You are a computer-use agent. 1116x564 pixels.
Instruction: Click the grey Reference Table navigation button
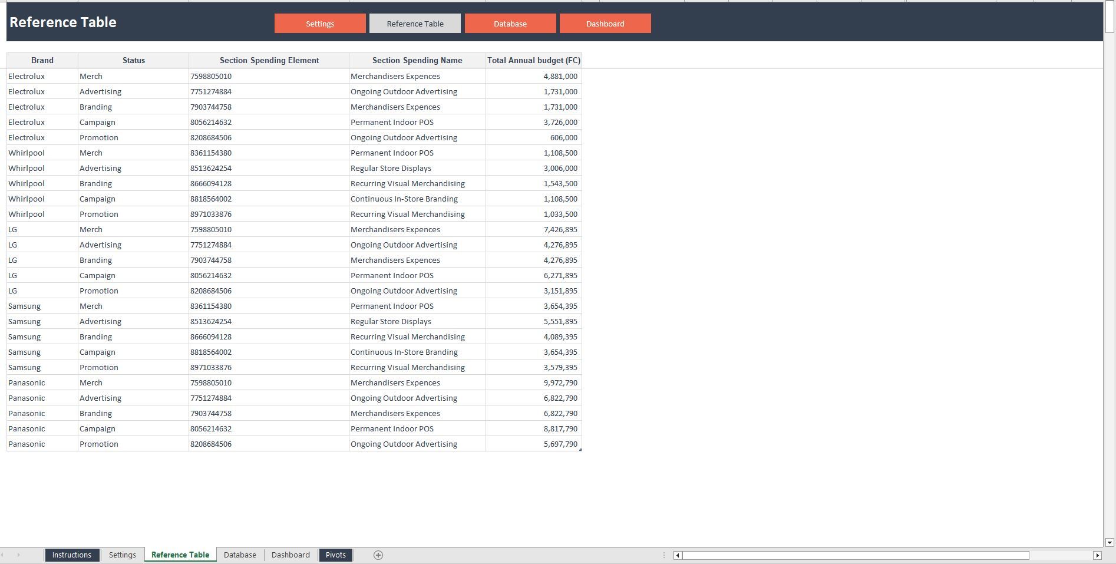tap(415, 24)
